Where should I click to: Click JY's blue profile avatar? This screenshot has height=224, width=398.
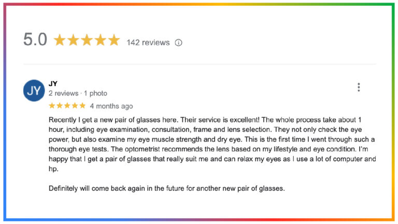(34, 91)
